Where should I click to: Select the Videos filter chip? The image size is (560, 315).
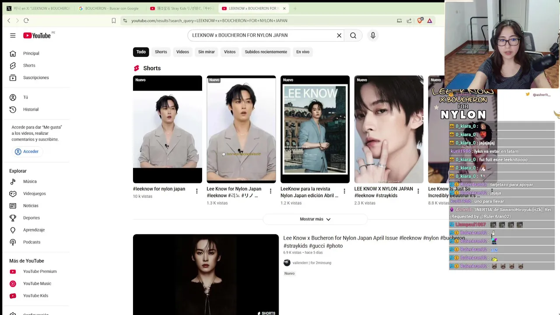pyautogui.click(x=183, y=52)
